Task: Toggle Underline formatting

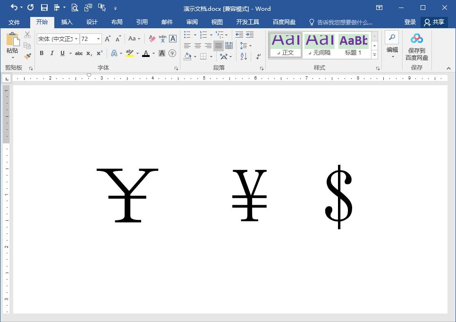Action: click(x=62, y=53)
